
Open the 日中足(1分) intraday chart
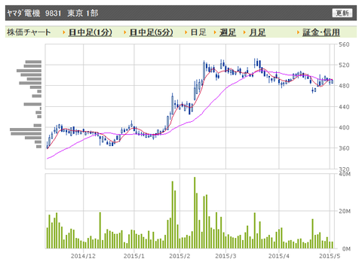[x=90, y=32]
